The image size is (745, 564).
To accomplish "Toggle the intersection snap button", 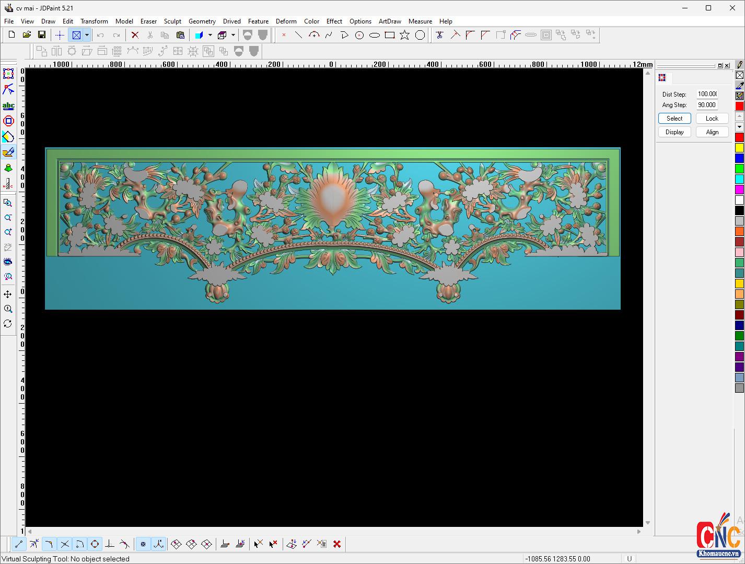I will tap(64, 544).
